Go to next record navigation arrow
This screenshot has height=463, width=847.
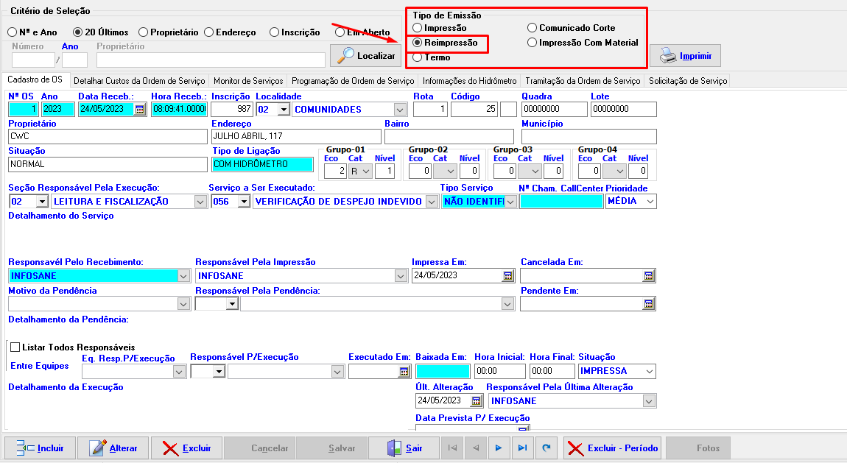499,448
